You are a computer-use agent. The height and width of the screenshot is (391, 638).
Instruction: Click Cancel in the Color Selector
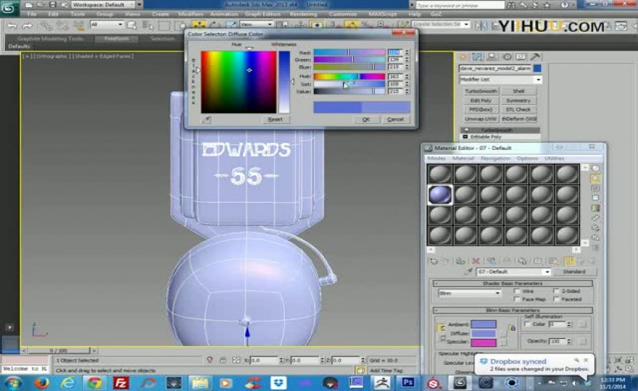pyautogui.click(x=396, y=119)
